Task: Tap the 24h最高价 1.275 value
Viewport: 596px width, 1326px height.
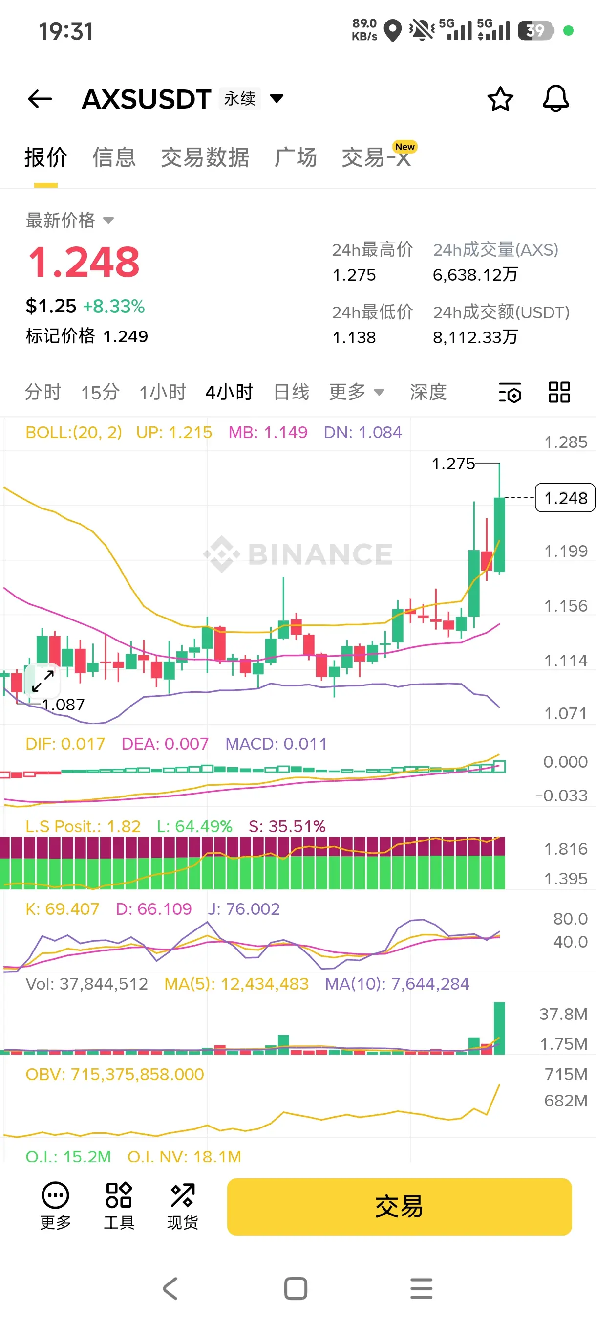Action: coord(354,275)
